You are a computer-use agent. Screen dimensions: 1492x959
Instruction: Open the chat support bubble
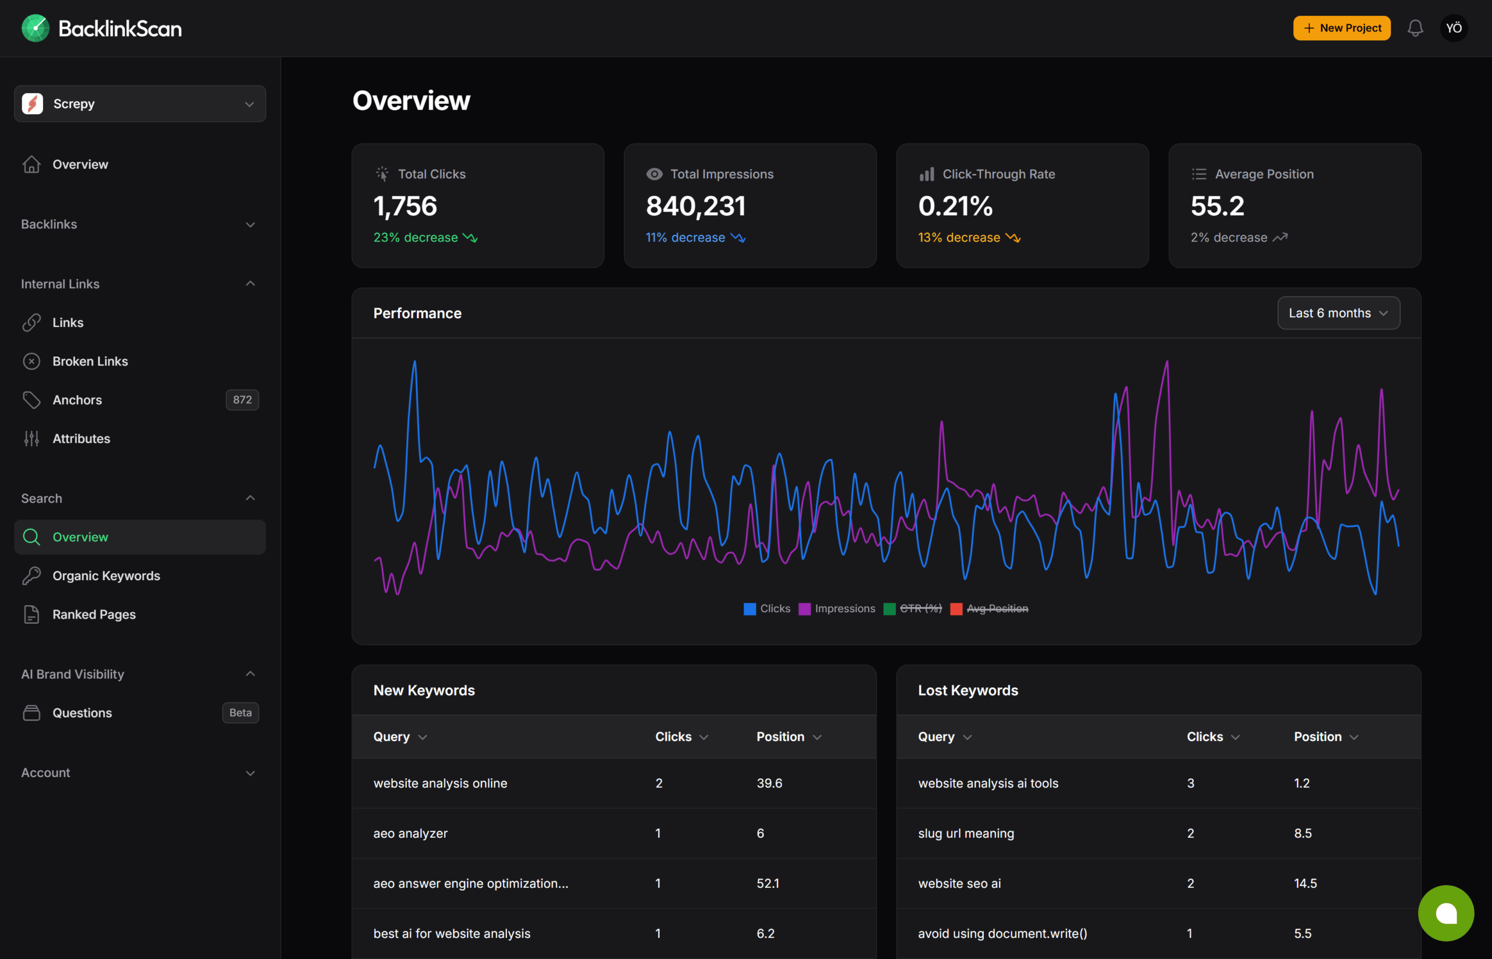click(x=1446, y=913)
